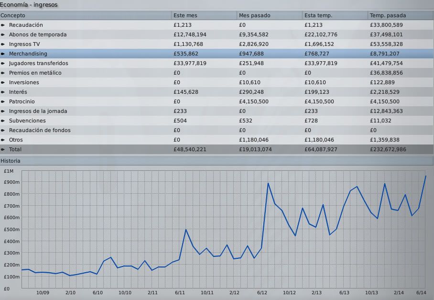Click the £53,558,328 TV income value
434x300 pixels.
(386, 44)
